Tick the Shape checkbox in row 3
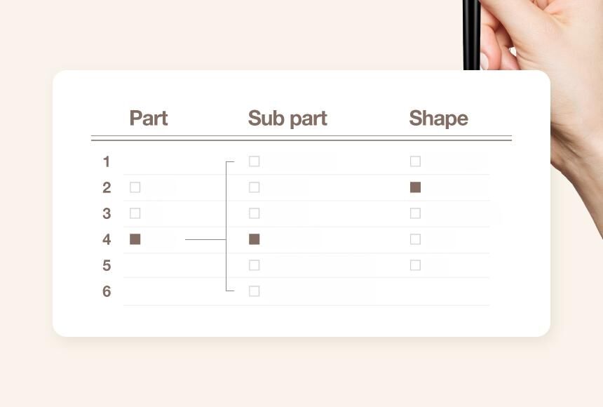Screen dimensions: 603x407 (x=416, y=213)
